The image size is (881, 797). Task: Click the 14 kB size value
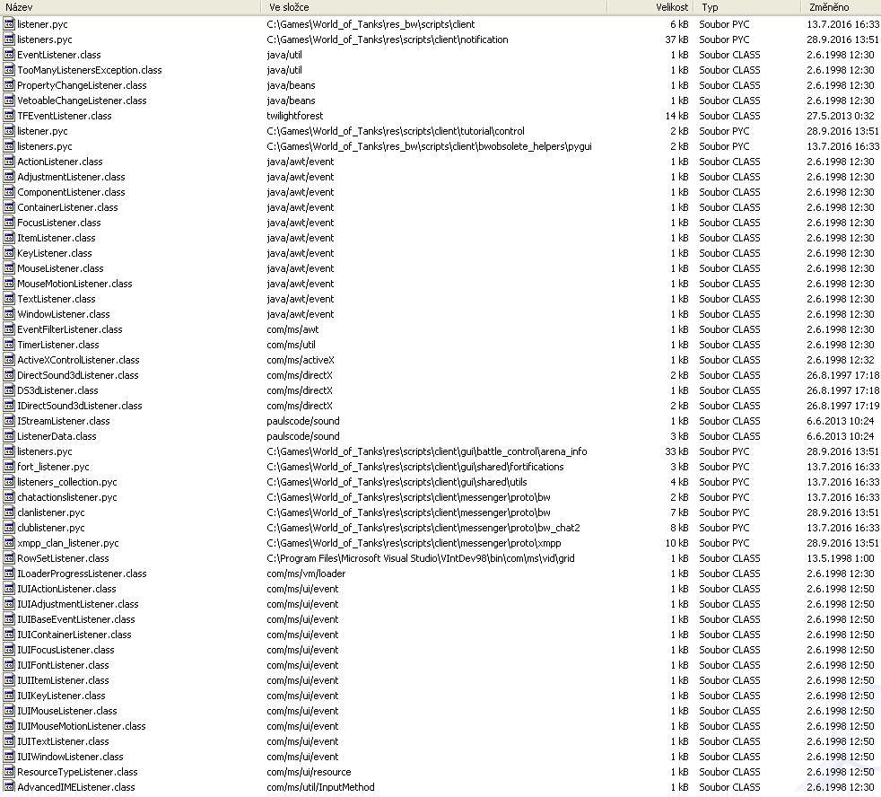point(676,115)
